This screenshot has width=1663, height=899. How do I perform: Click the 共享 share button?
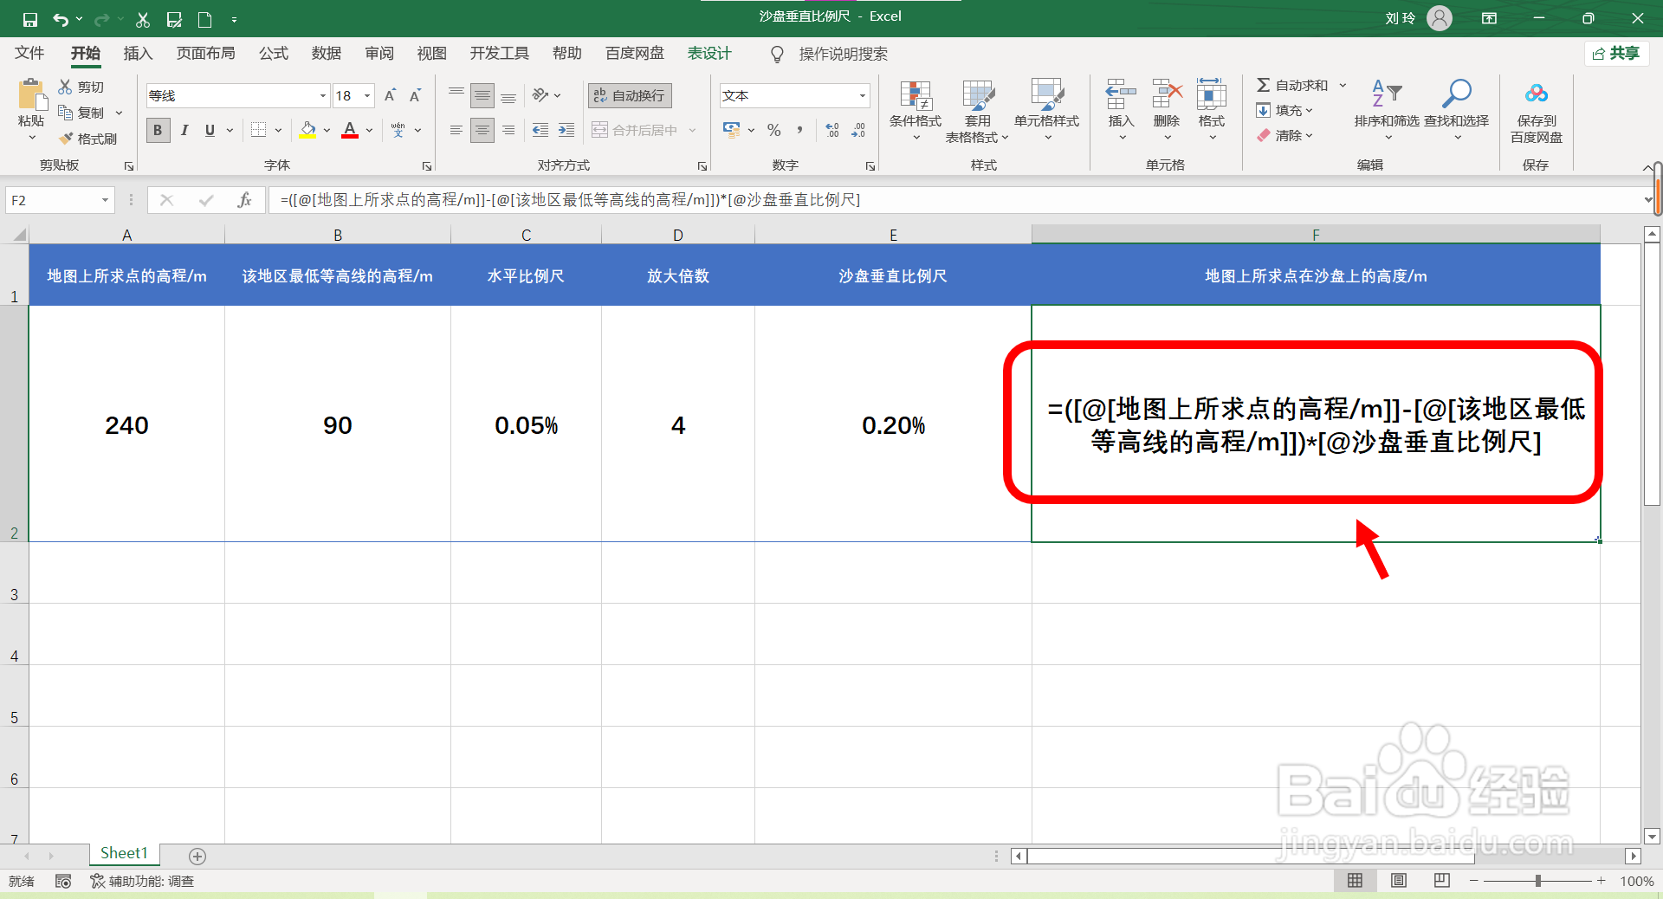[x=1616, y=53]
